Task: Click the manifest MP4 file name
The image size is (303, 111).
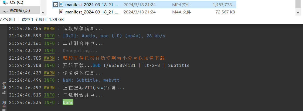Action: coord(91,5)
